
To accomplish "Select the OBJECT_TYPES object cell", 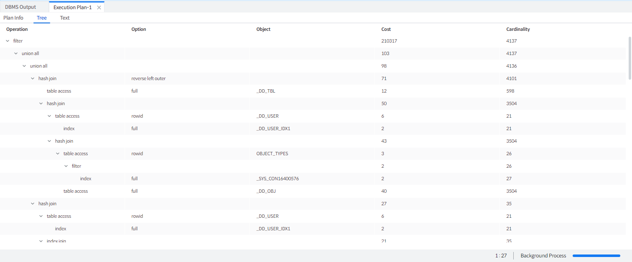I will tap(272, 154).
